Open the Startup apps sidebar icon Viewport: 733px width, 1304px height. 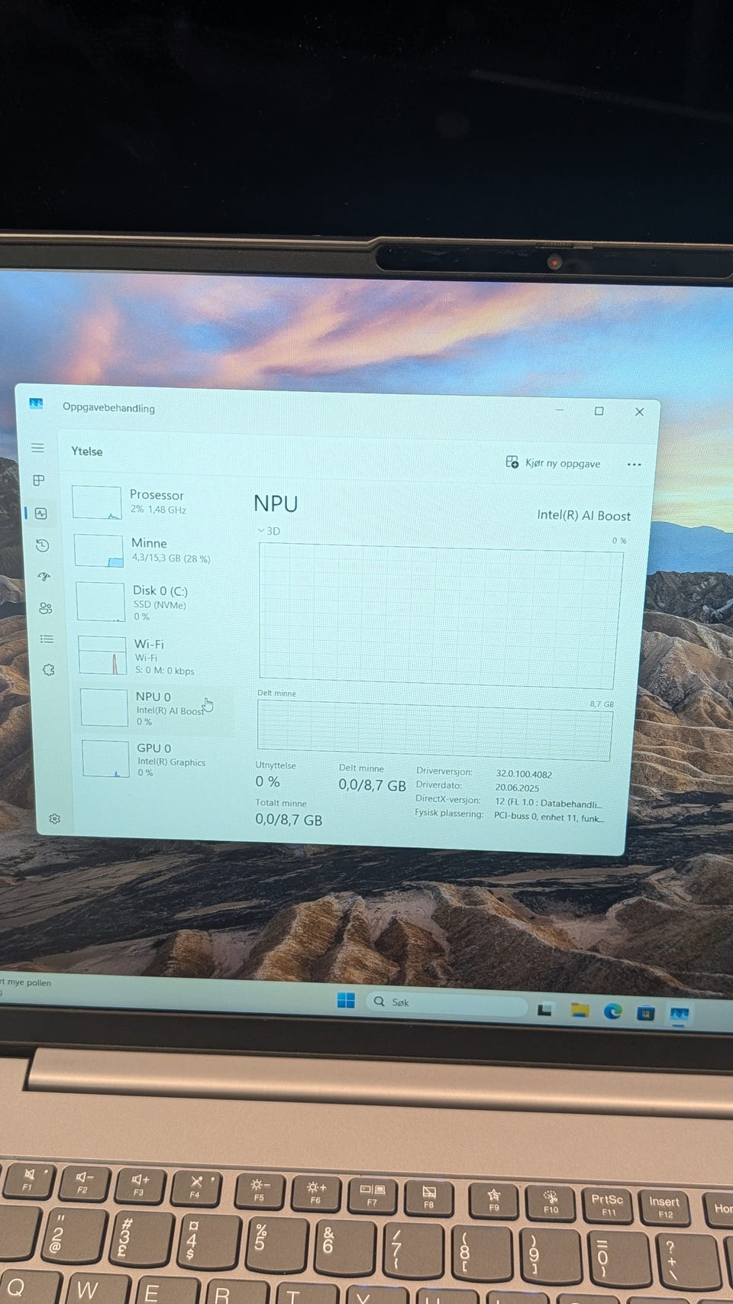44,577
